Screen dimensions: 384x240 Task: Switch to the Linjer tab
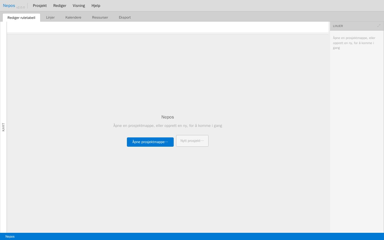click(x=50, y=17)
